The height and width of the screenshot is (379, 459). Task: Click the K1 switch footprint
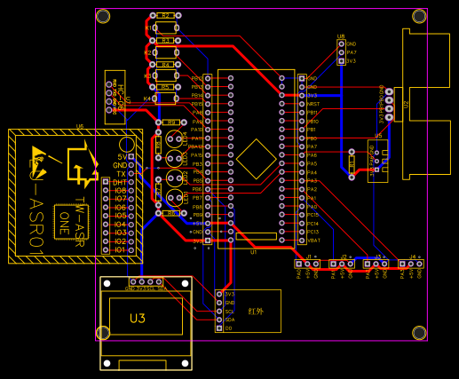(x=166, y=28)
